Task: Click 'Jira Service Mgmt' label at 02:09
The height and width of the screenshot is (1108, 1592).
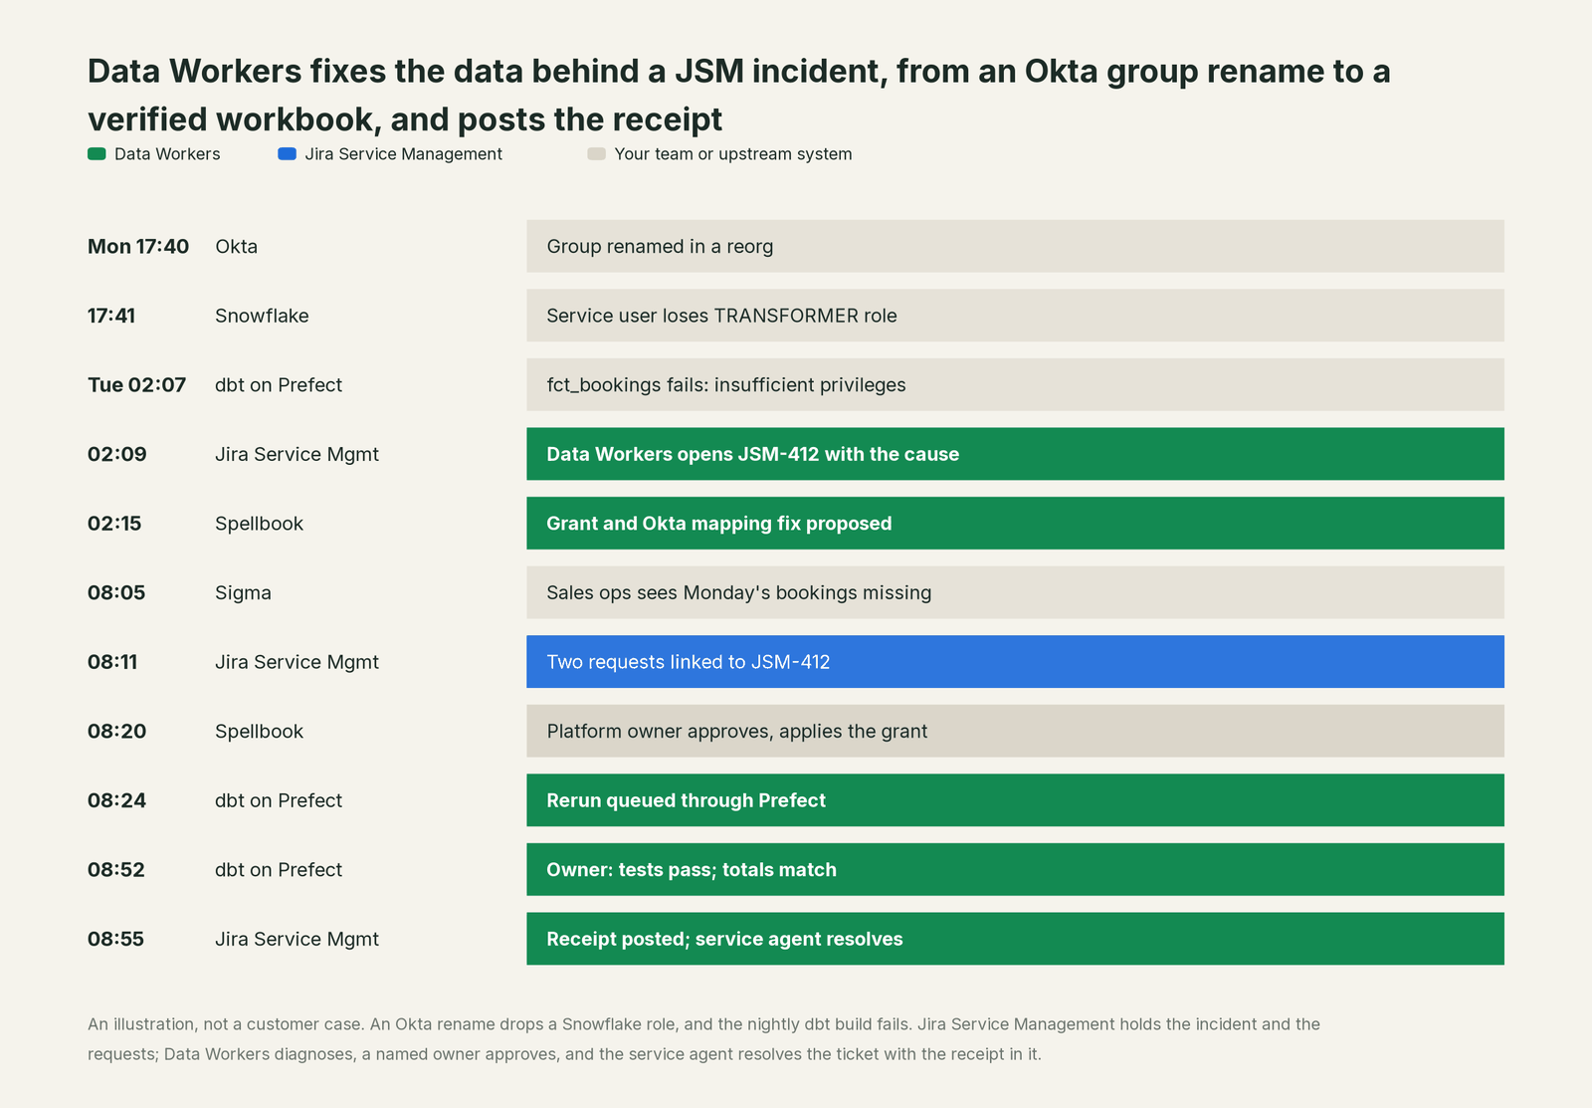Action: click(298, 454)
